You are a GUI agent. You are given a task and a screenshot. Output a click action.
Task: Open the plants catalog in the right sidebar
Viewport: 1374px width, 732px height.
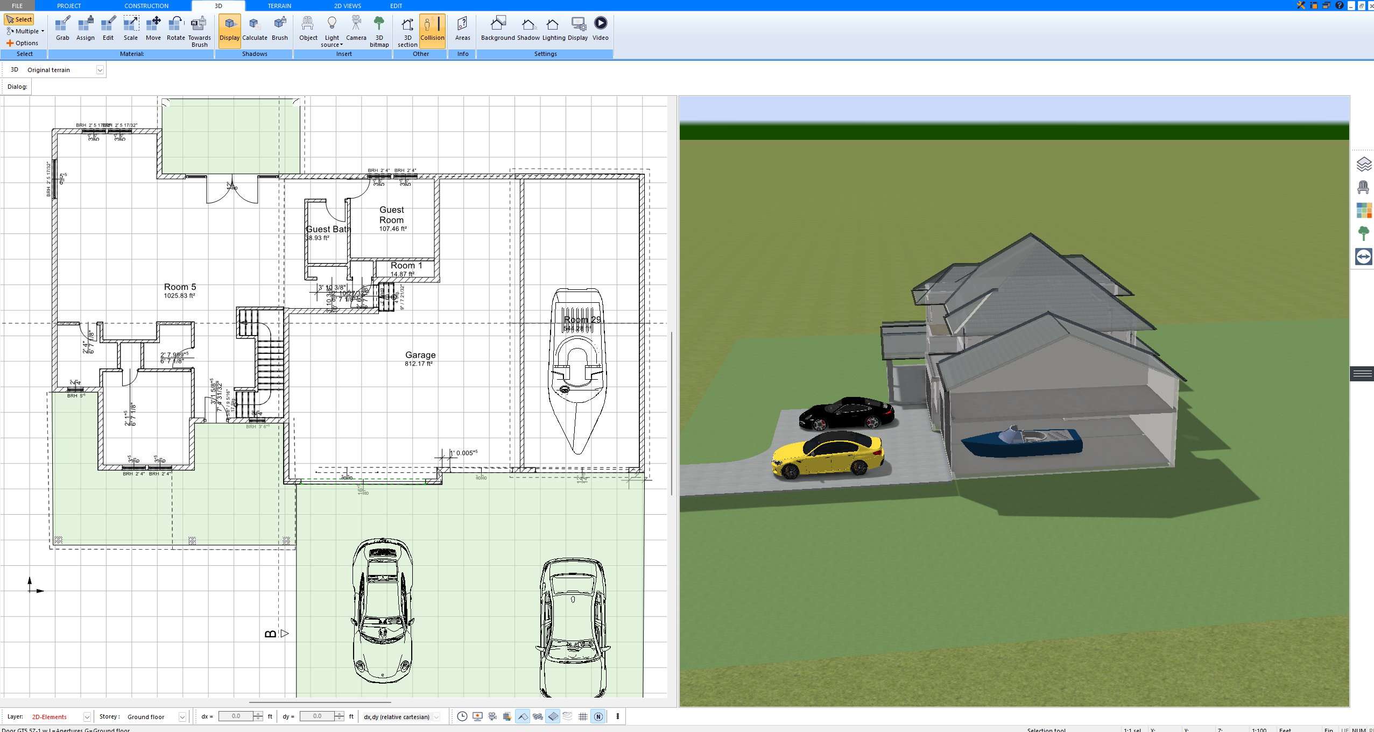pyautogui.click(x=1364, y=233)
